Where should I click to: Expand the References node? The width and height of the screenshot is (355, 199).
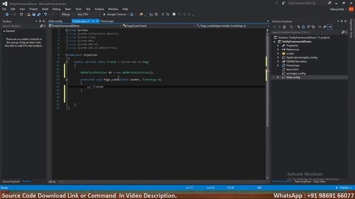pyautogui.click(x=278, y=50)
